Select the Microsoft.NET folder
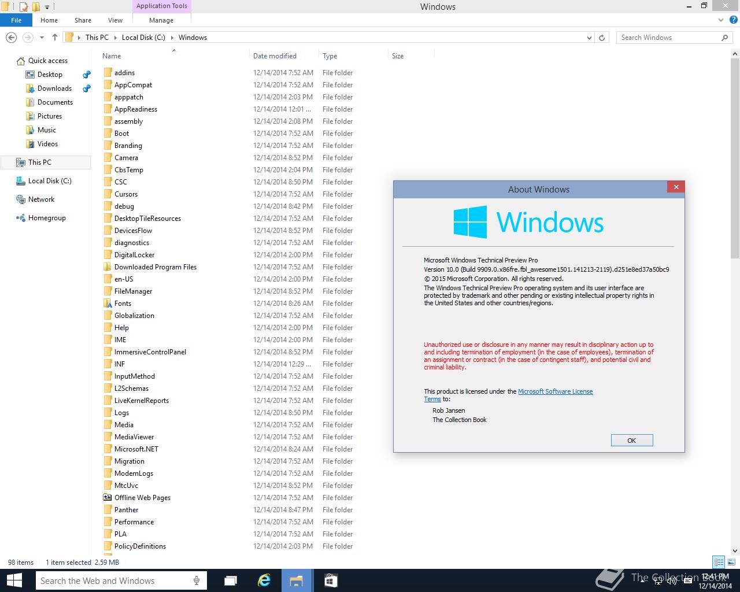The width and height of the screenshot is (740, 592). [136, 449]
